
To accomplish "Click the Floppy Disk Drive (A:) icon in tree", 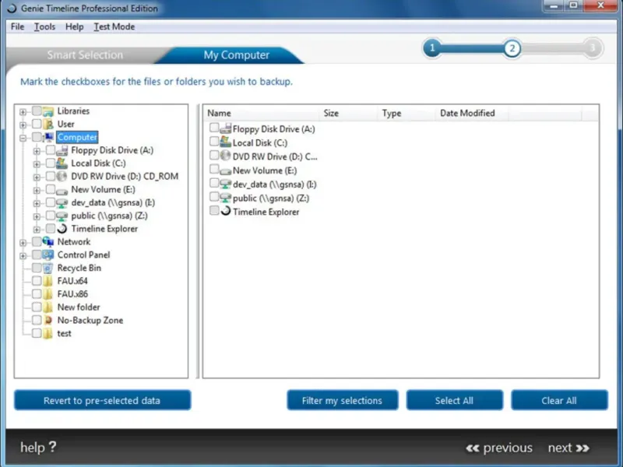I will pos(62,150).
